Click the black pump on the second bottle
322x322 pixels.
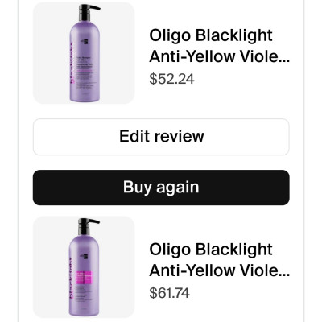[88, 226]
